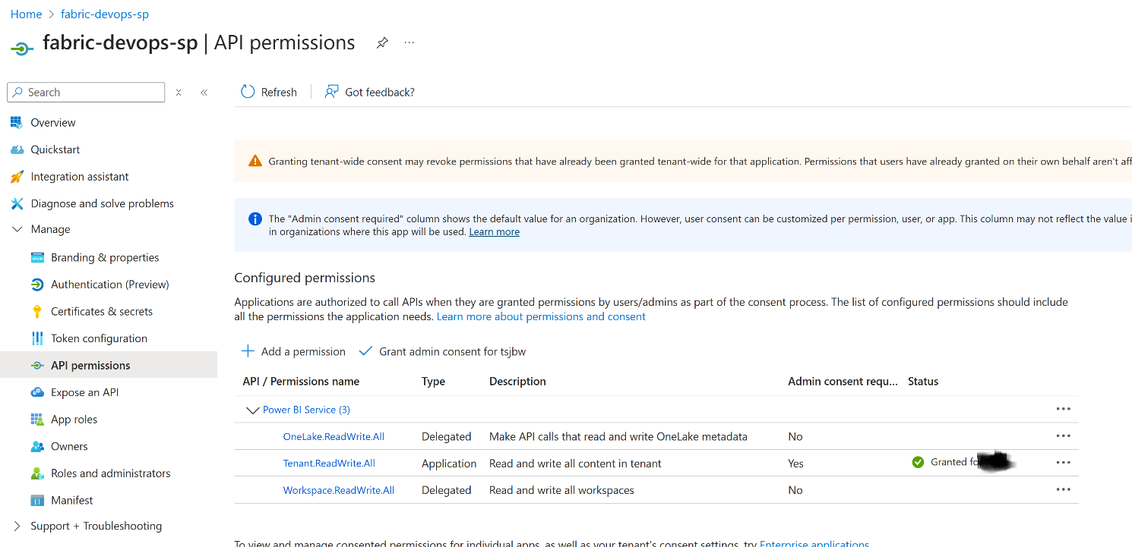
Task: Collapse the Power BI Service permissions group
Action: pos(253,410)
